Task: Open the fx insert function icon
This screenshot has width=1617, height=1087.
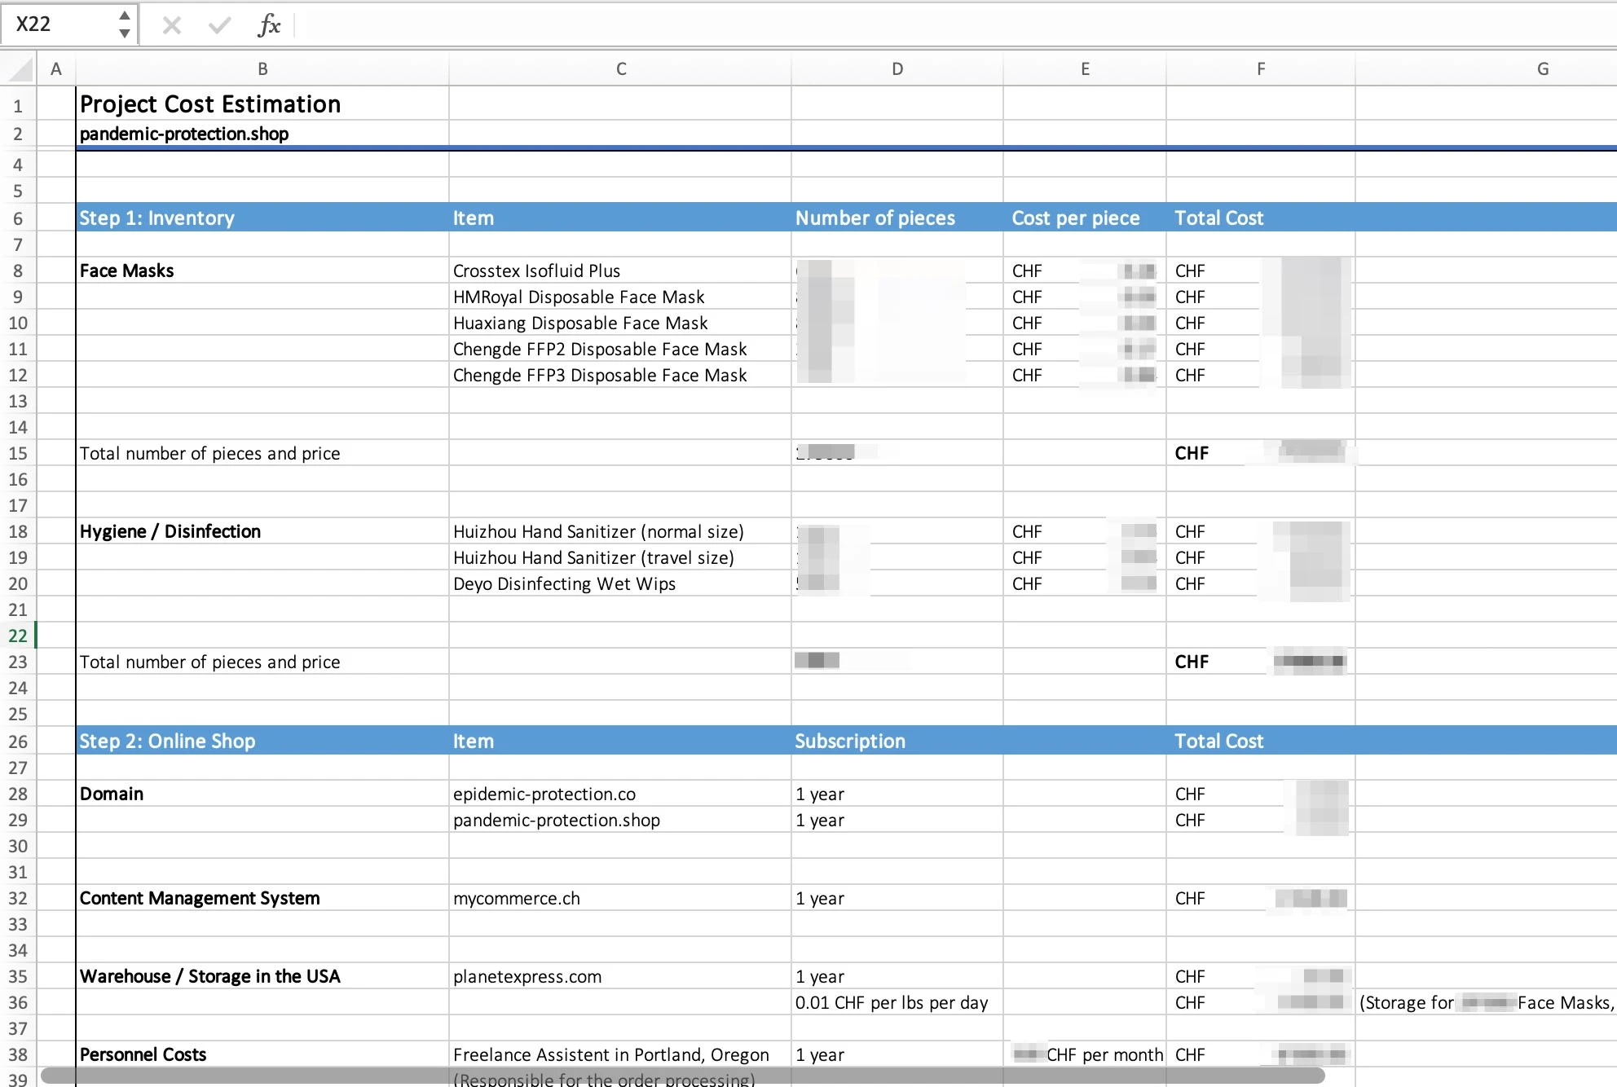Action: click(269, 25)
